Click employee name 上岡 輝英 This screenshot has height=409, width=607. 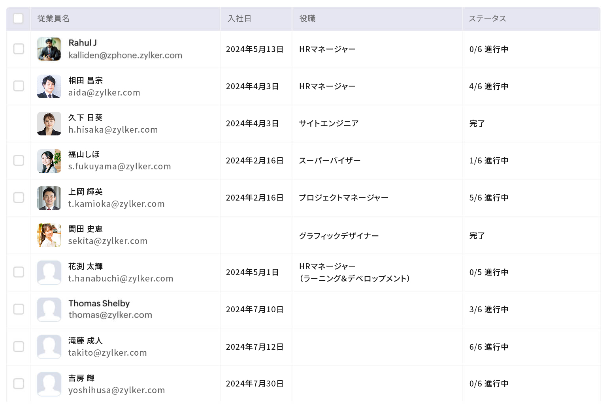coord(85,192)
